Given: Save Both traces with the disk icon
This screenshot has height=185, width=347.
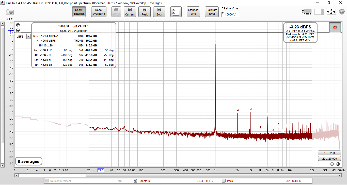Looking at the screenshot, I should (159, 12).
